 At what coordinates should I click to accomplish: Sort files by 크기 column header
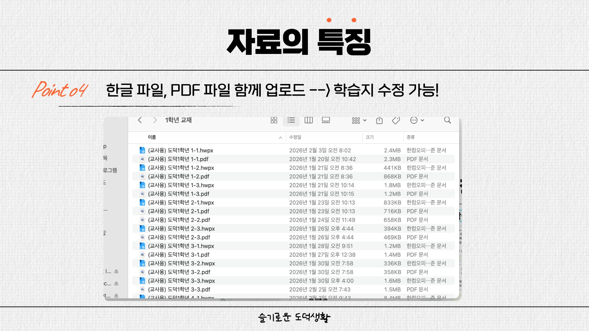[x=370, y=137]
